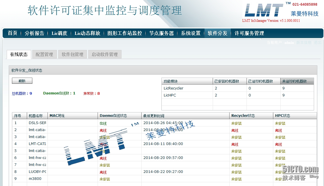324x186 pixels.
Task: Click the 总机器数 count text
Action: click(22, 93)
